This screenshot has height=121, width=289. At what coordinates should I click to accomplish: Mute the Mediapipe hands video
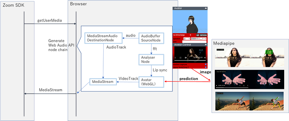[x=240, y=85]
